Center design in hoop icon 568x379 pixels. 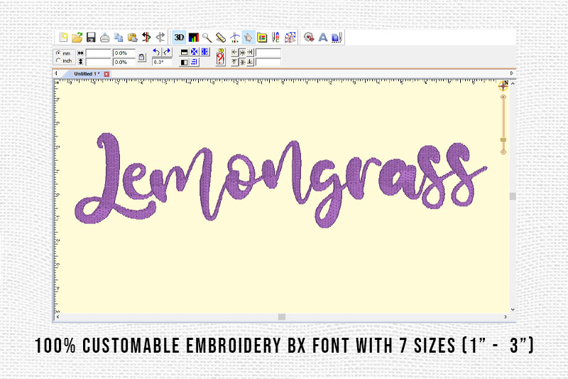pos(195,52)
